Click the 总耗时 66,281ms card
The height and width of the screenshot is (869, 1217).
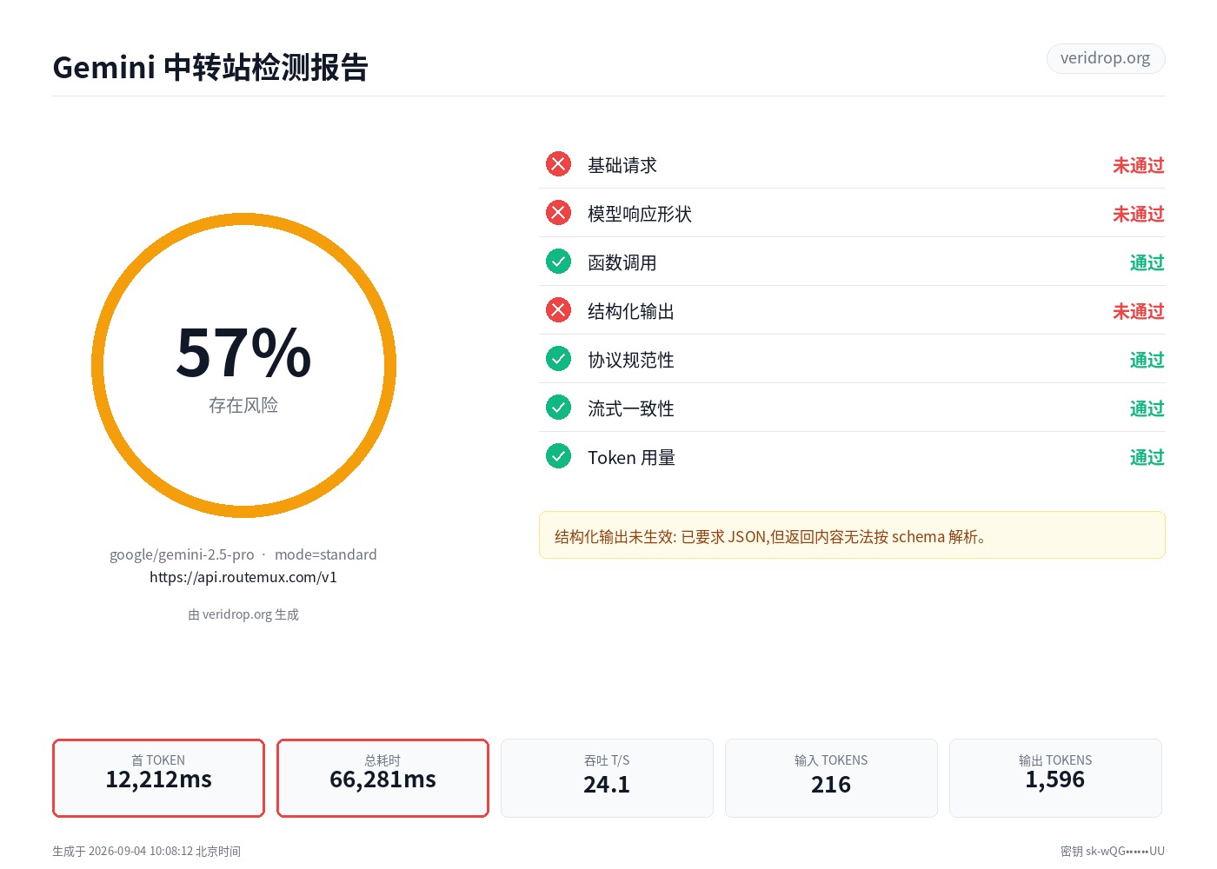(382, 778)
